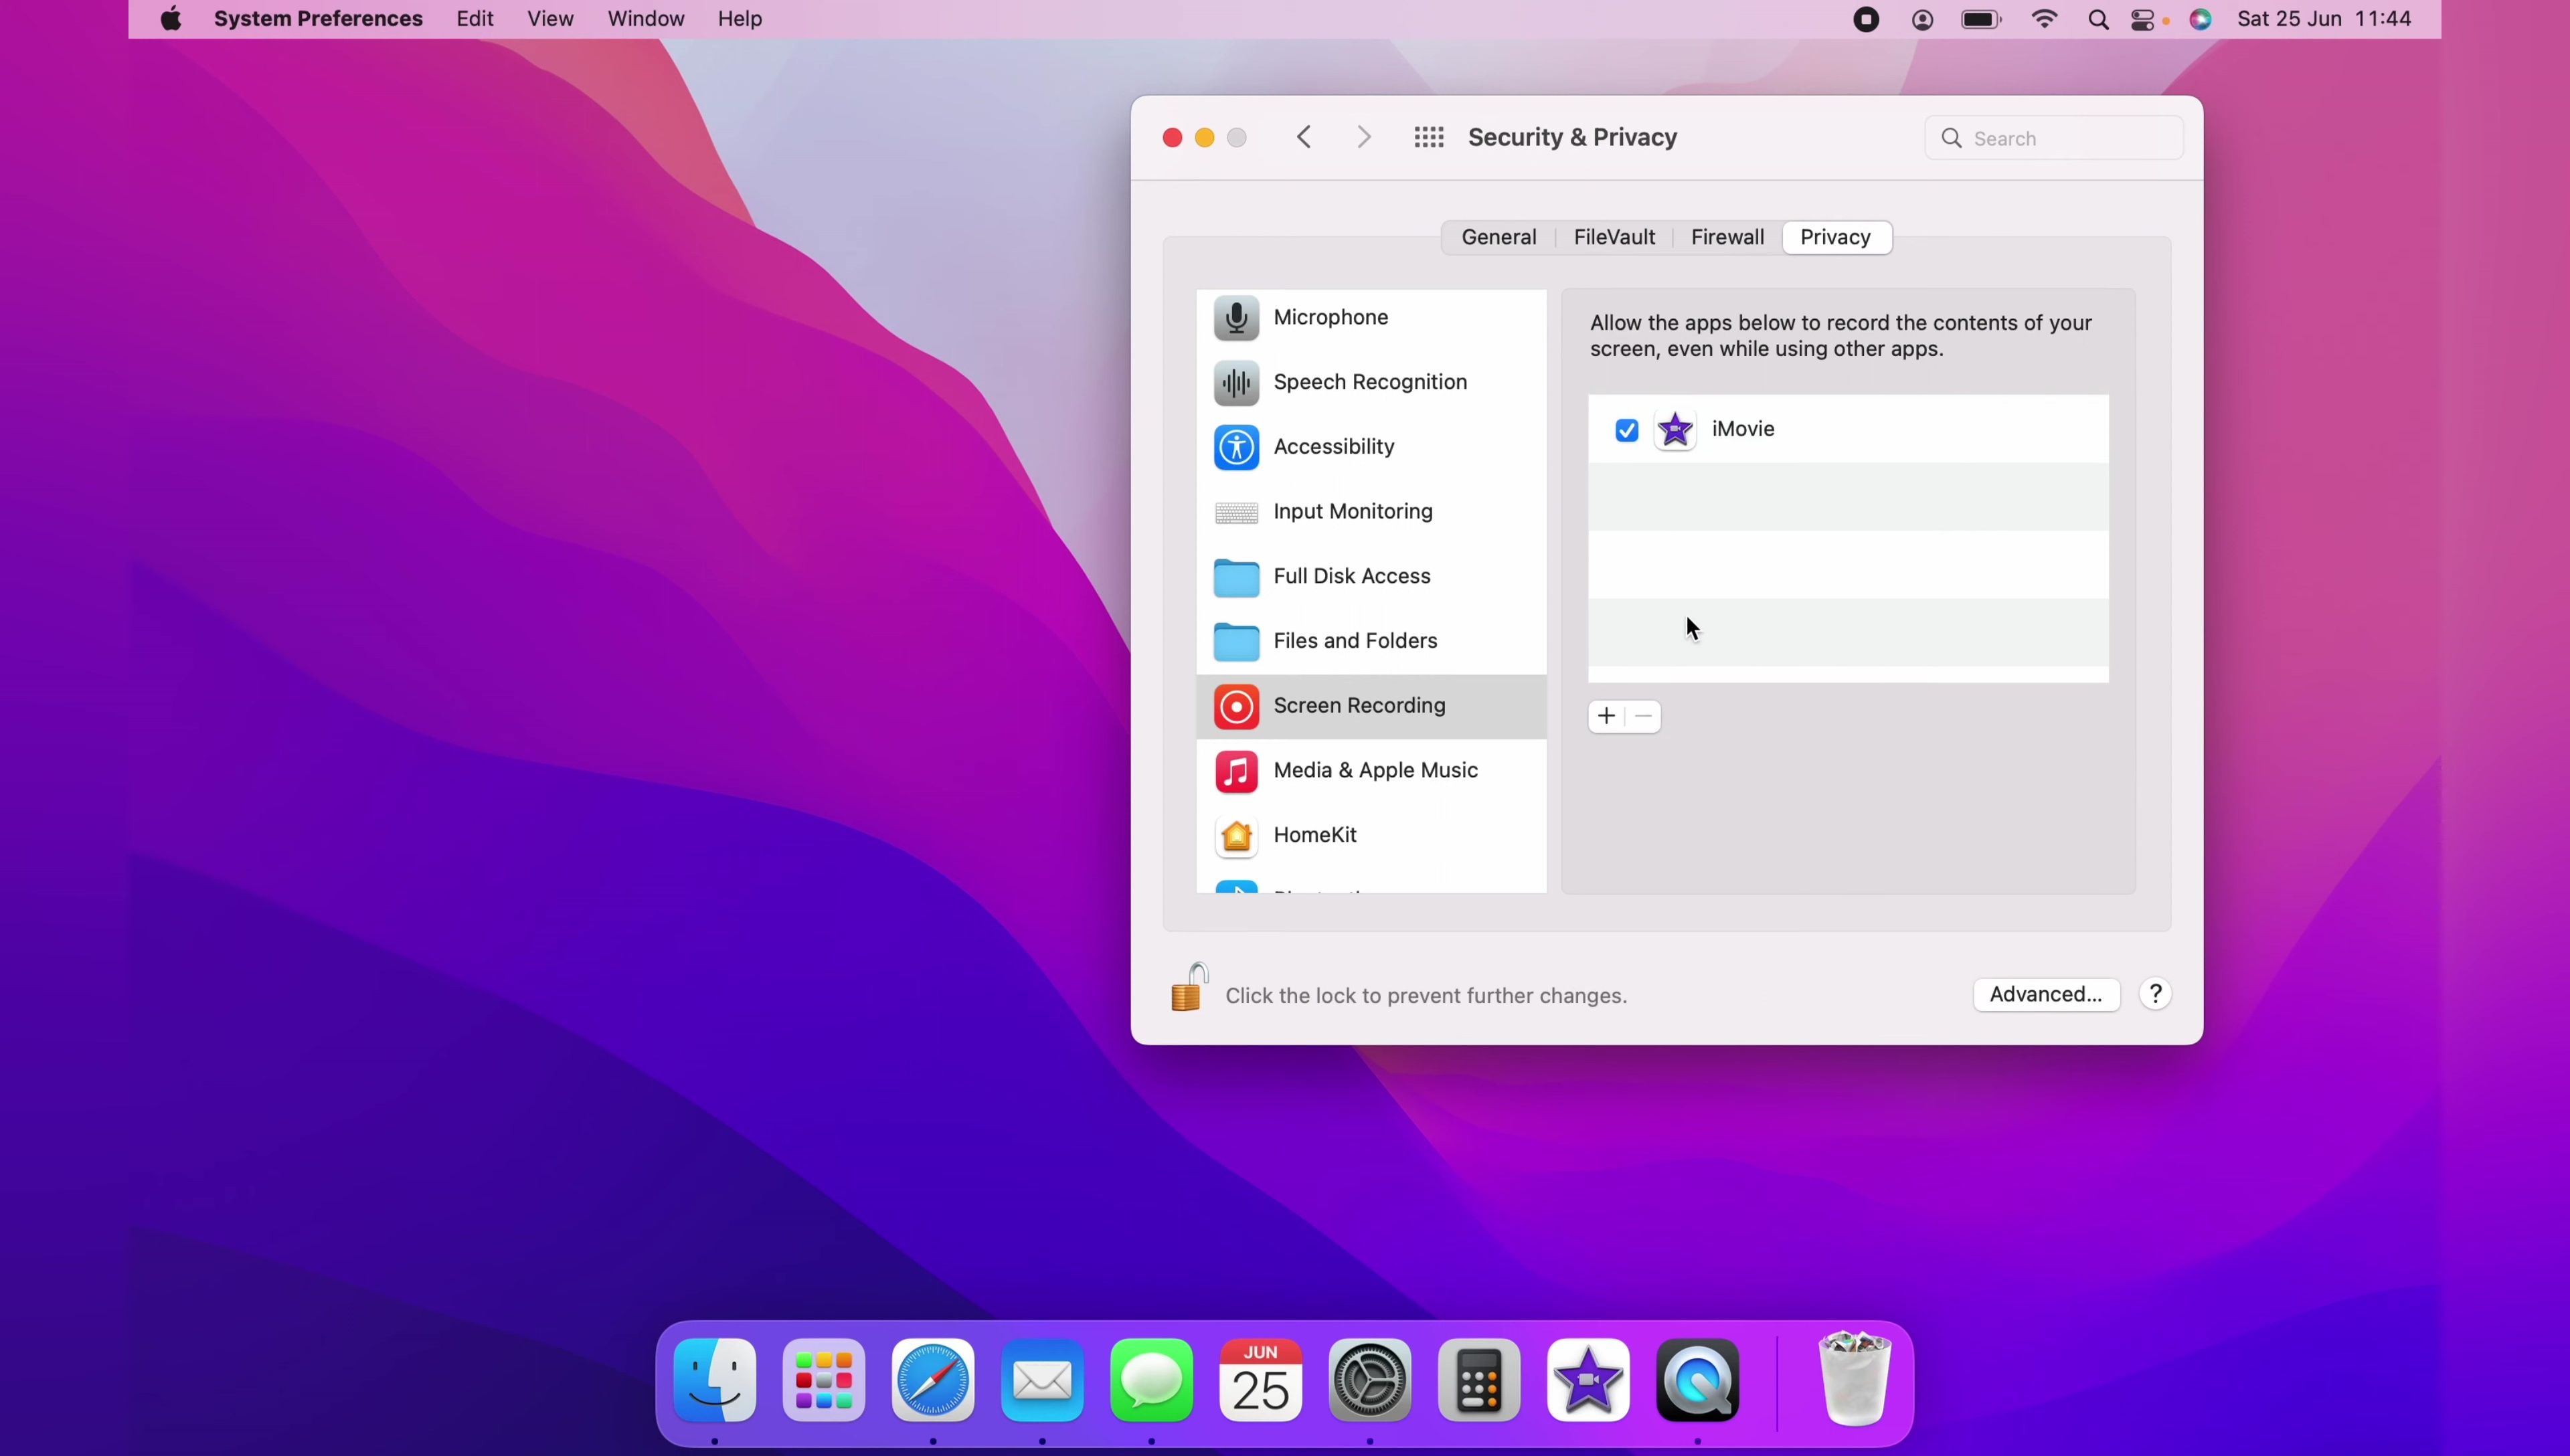Close the Security & Privacy window
The height and width of the screenshot is (1456, 2570).
pos(1172,138)
